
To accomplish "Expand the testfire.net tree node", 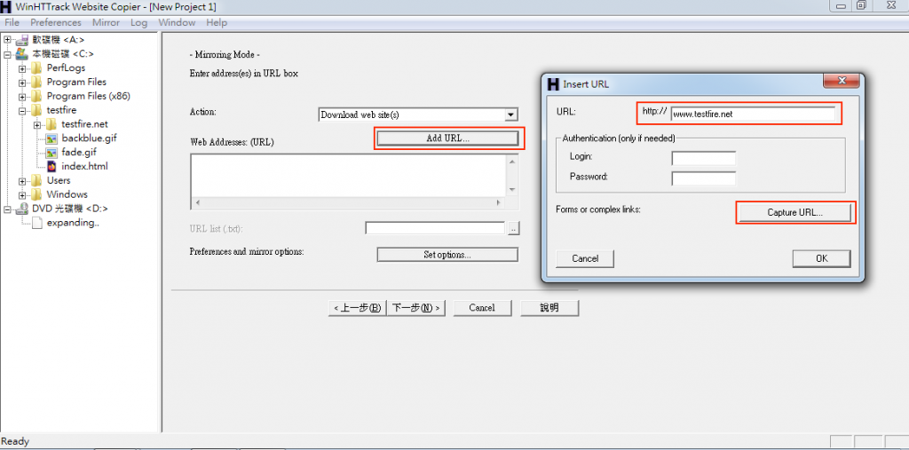I will tap(37, 124).
